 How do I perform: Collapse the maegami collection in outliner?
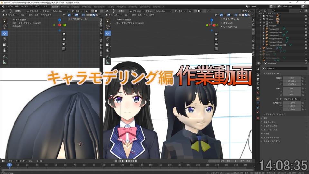click(x=261, y=26)
